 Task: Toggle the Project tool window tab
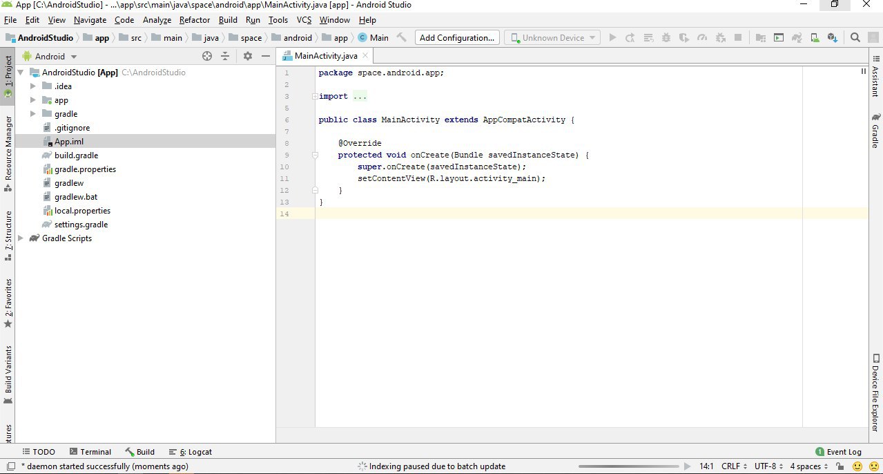(8, 76)
